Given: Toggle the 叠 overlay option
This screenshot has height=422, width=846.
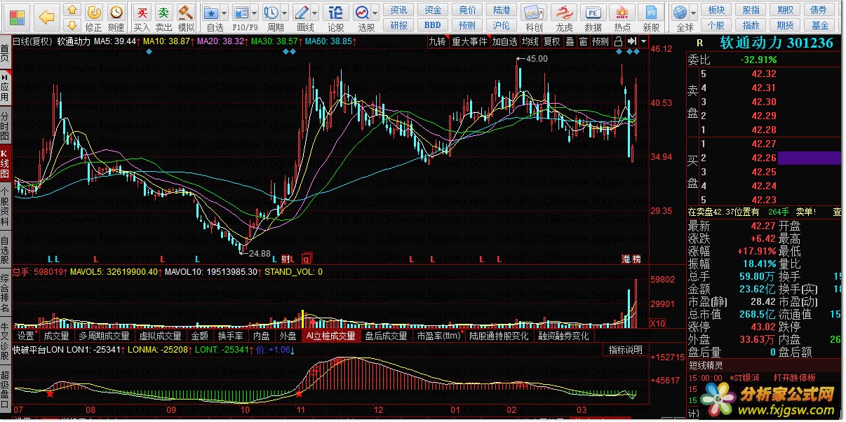Looking at the screenshot, I should pos(570,41).
